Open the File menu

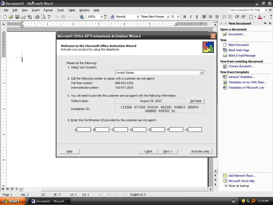pos(6,10)
